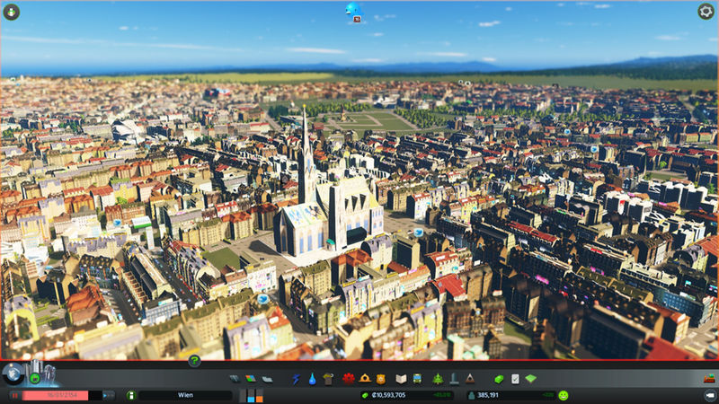Pause the simulation
This screenshot has width=719, height=404.
pos(14,395)
